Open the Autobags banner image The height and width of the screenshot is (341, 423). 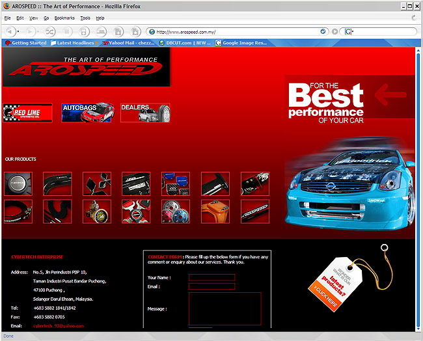click(88, 113)
